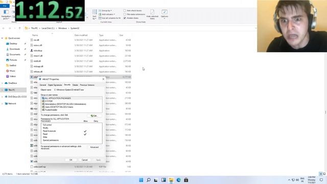
Task: Click Local Disk (C:) breadcrumb
Action: (x=48, y=28)
